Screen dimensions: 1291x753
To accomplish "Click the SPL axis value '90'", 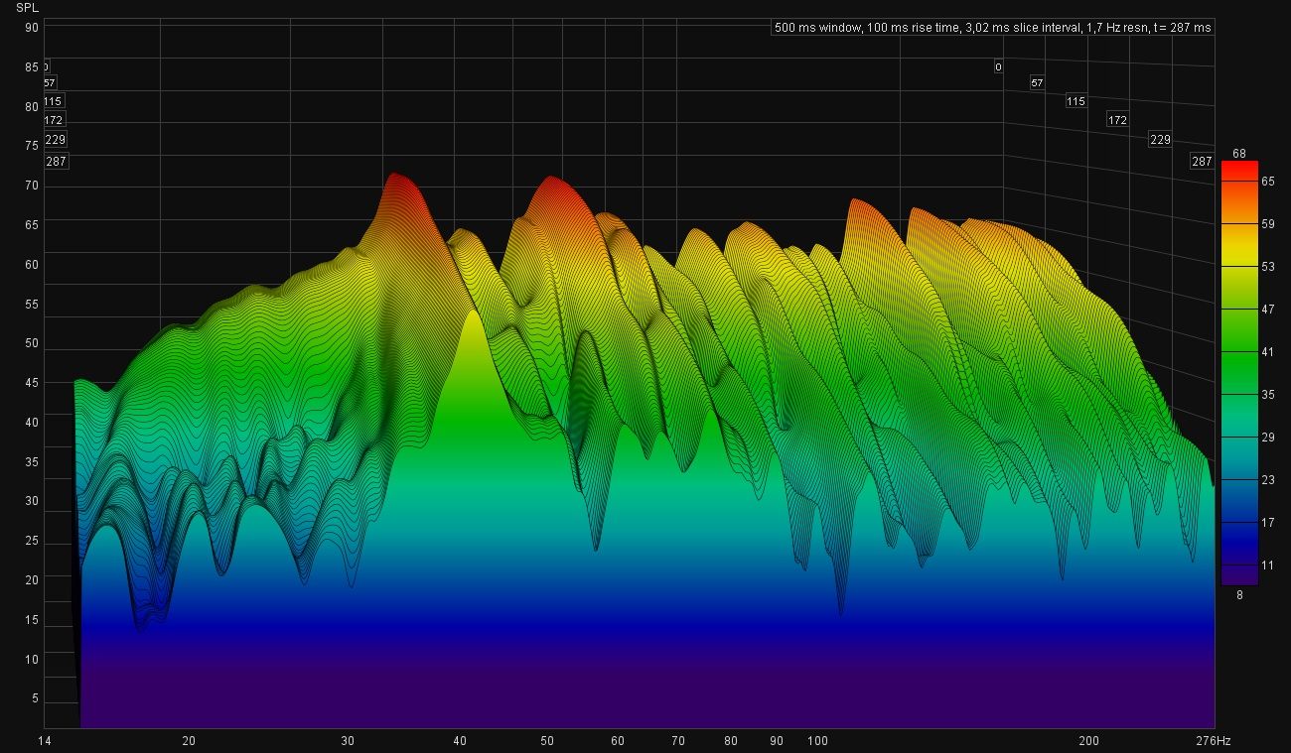I will 32,28.
